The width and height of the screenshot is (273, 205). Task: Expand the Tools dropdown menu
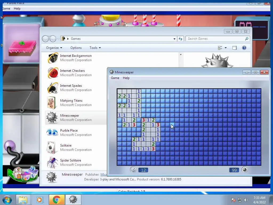pyautogui.click(x=95, y=48)
